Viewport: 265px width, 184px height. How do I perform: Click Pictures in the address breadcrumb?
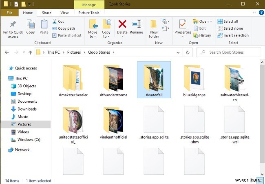(x=74, y=52)
